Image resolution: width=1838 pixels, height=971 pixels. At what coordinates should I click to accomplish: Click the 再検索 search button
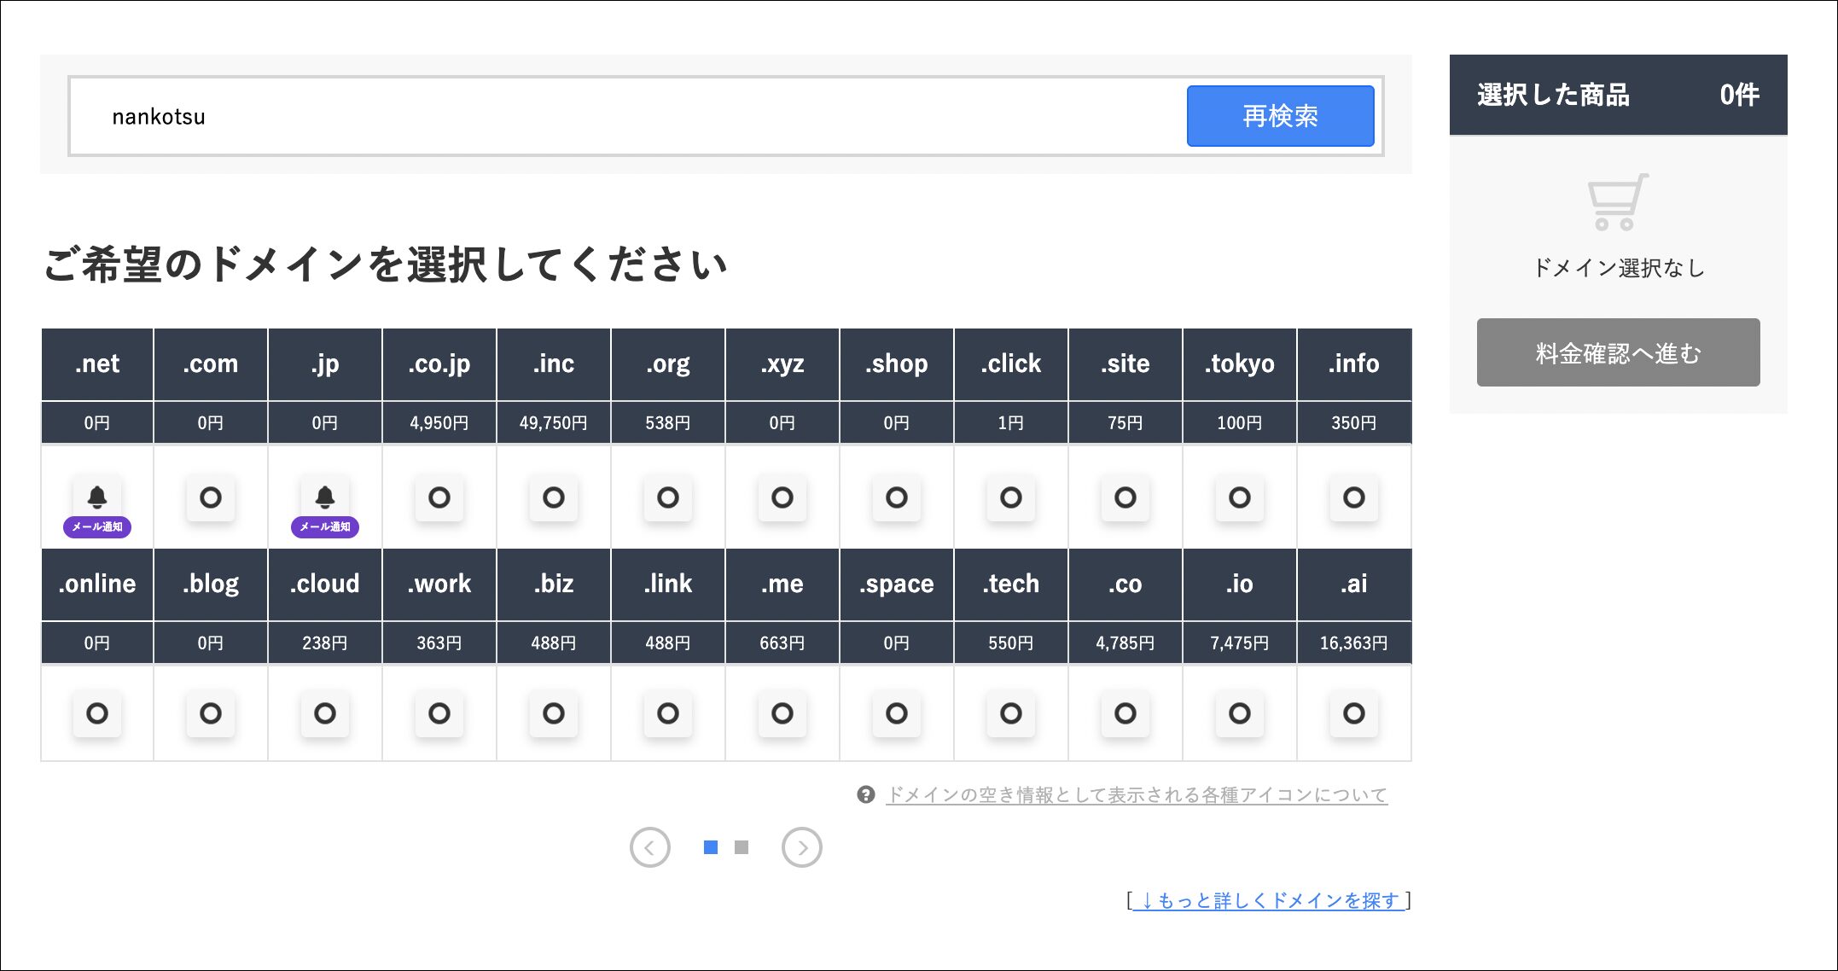point(1280,116)
